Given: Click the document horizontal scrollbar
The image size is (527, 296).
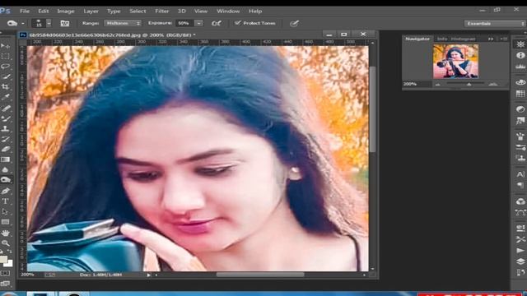Looking at the screenshot, I should (260, 275).
